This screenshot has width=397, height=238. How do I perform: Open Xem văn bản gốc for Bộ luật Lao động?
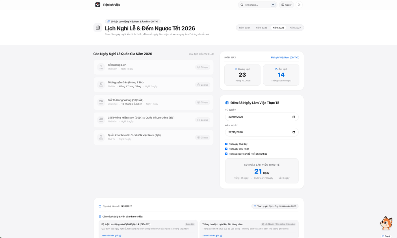pos(111,236)
